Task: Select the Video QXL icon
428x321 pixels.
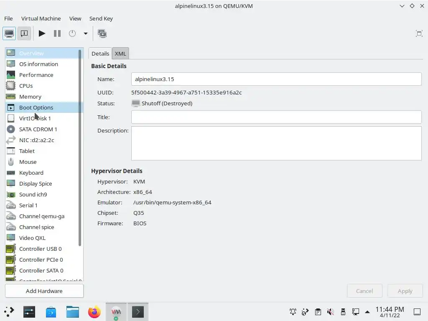Action: point(11,238)
